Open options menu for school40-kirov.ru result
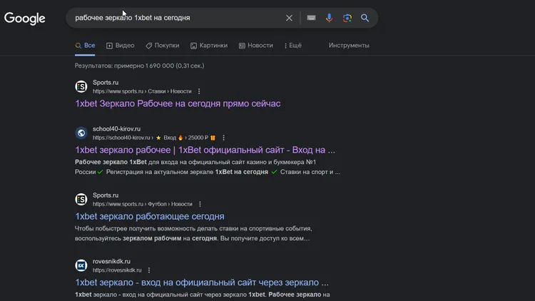The height and width of the screenshot is (301, 535). [223, 138]
